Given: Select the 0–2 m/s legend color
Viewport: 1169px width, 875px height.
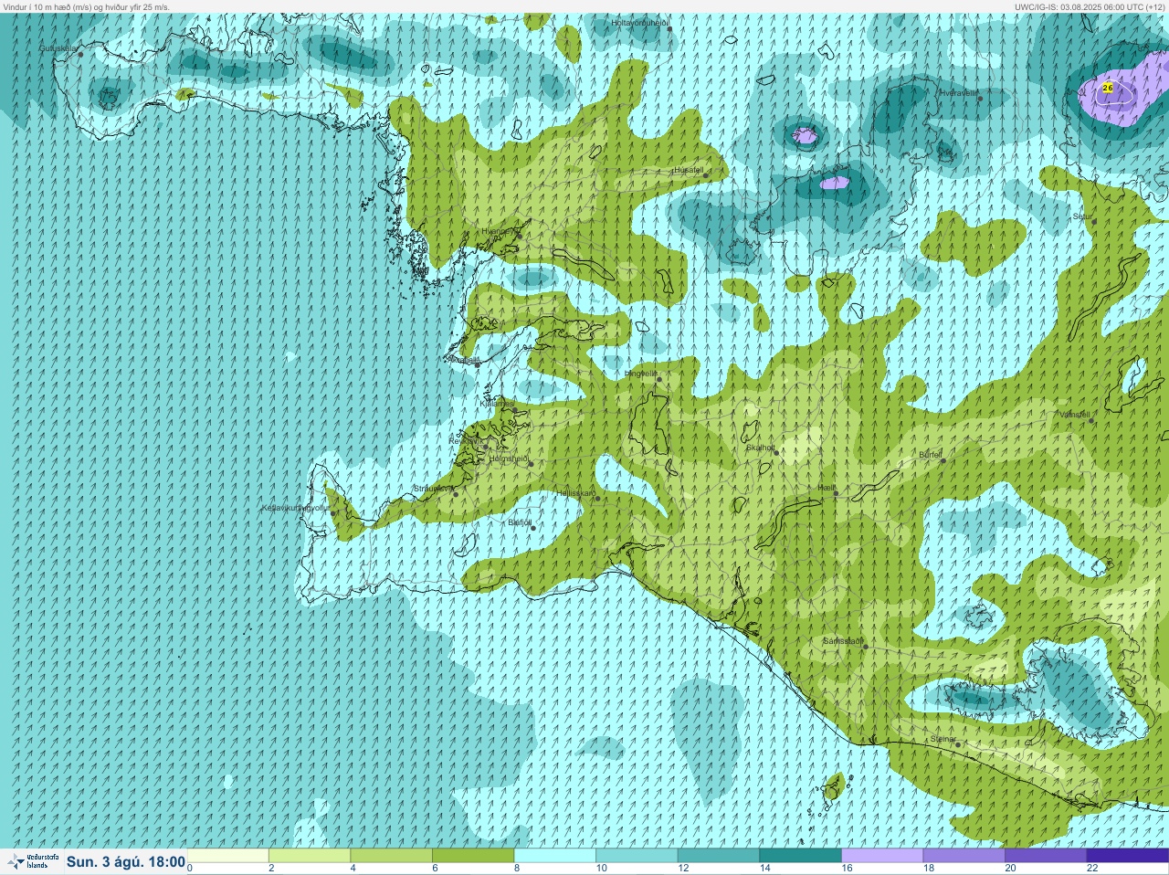Looking at the screenshot, I should [x=228, y=856].
